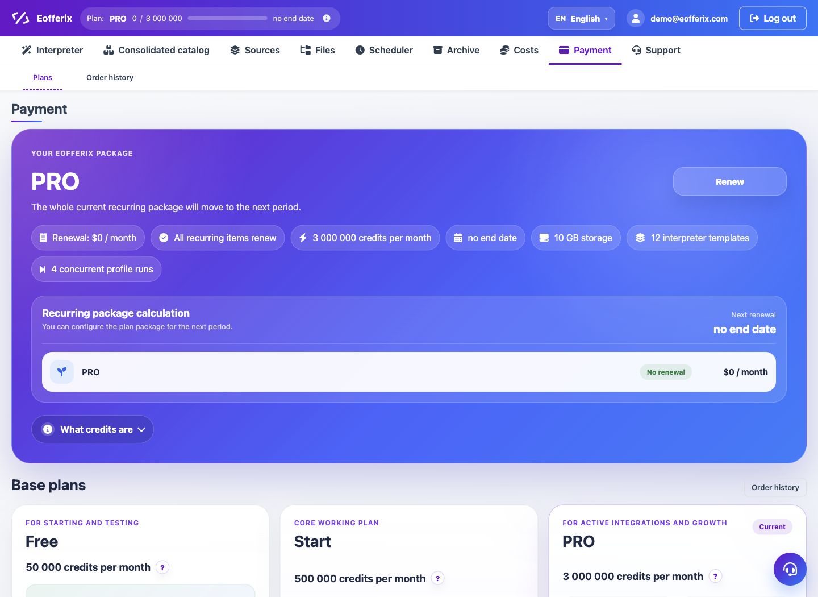Click the question mark next to 3 000 000 credits
The width and height of the screenshot is (818, 597).
coord(715,577)
